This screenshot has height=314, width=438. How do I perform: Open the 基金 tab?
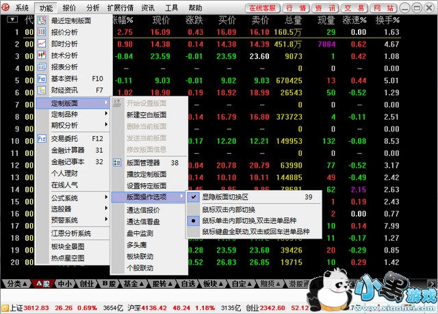click(133, 284)
